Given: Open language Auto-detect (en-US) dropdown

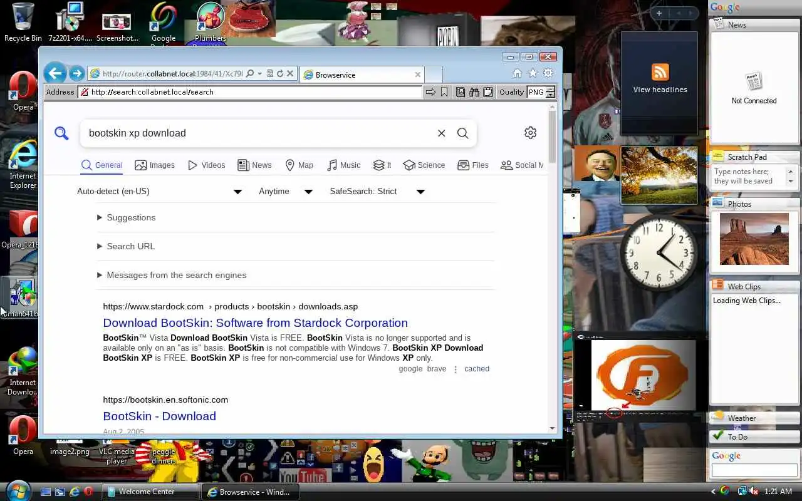Looking at the screenshot, I should 160,191.
